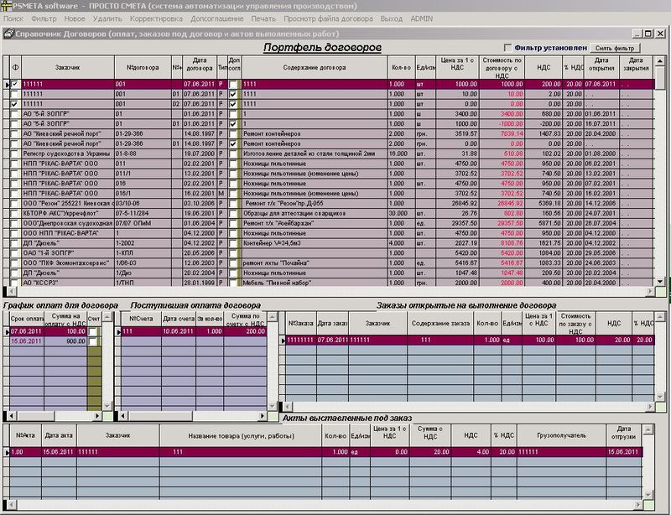
Task: Tick the Ф checkbox for Регистр судоходства Украины row
Action: coord(14,153)
